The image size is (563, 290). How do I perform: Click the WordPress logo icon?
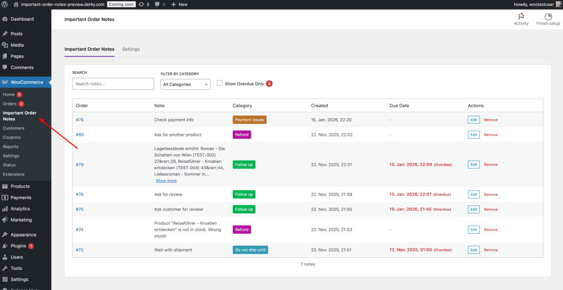pyautogui.click(x=5, y=4)
